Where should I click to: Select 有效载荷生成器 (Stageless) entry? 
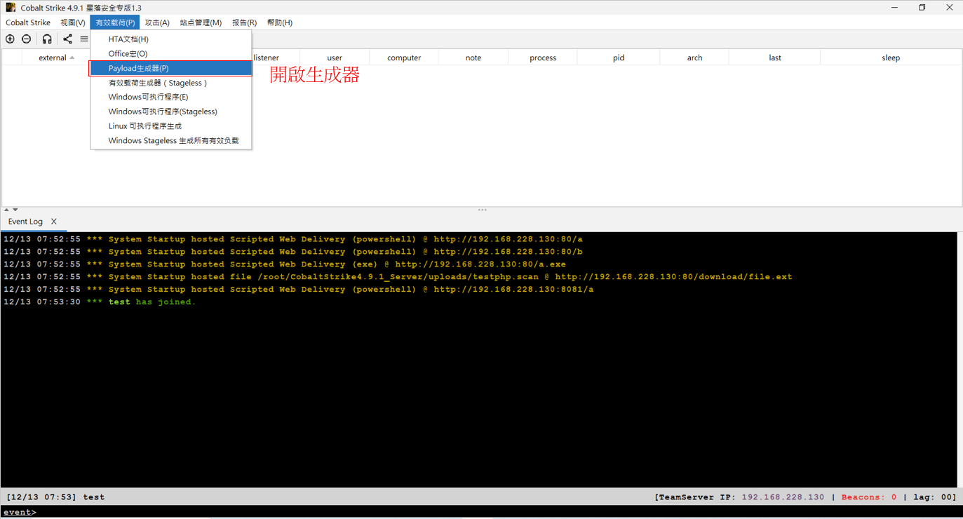click(170, 83)
